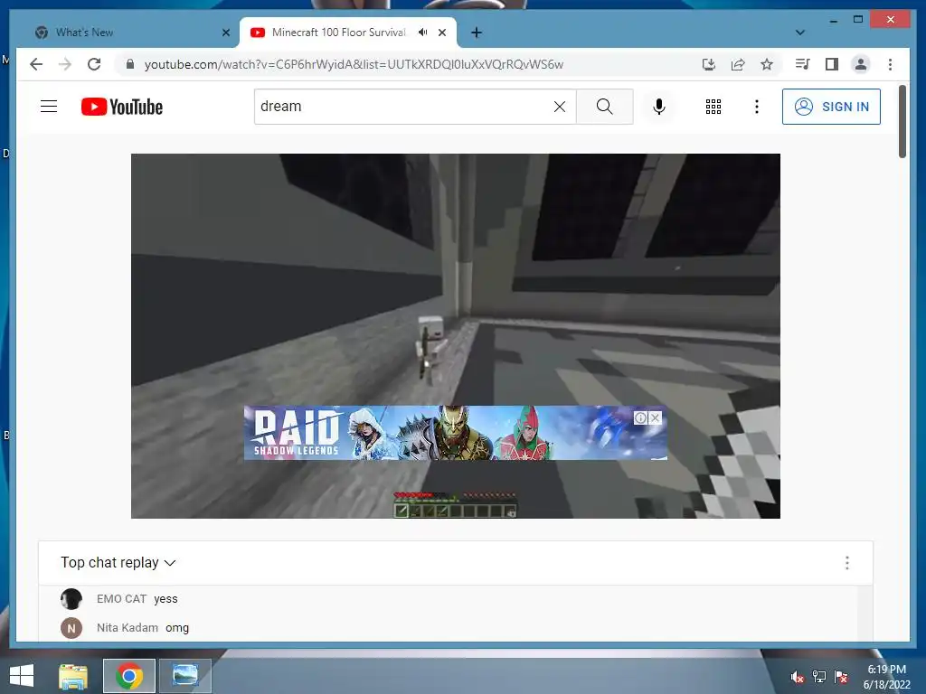Screen dimensions: 926x694
Task: Mute tab audio speaker icon
Action: click(423, 33)
